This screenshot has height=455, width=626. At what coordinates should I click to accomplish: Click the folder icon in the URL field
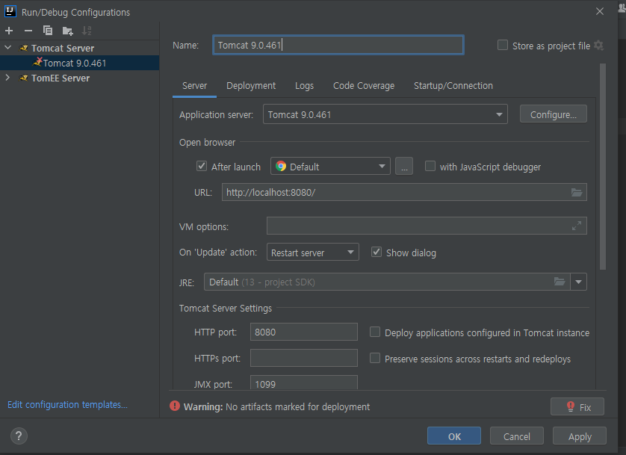click(x=577, y=192)
